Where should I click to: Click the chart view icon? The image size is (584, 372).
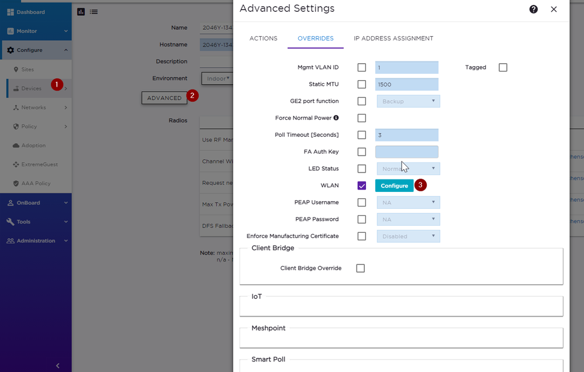coord(81,12)
